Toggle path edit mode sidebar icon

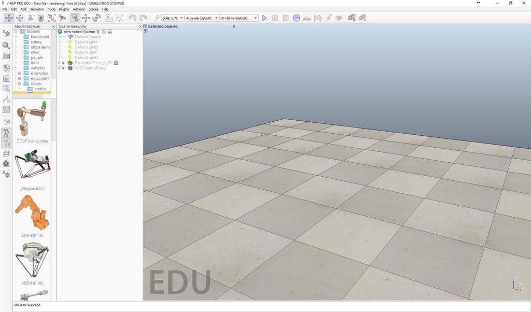coord(6,100)
